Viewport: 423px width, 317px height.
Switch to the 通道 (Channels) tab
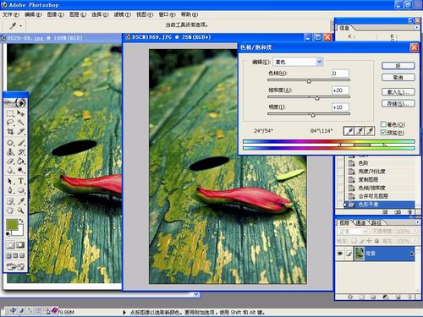coord(360,222)
